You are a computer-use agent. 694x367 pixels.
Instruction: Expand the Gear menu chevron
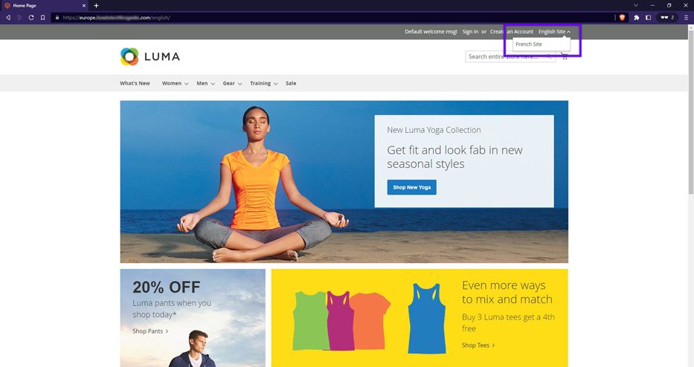click(x=240, y=83)
